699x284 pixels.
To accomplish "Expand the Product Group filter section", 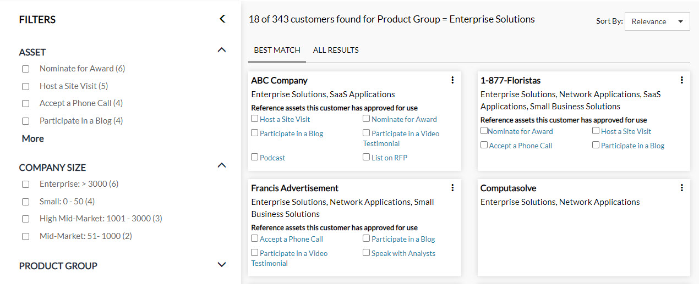I will (x=222, y=265).
